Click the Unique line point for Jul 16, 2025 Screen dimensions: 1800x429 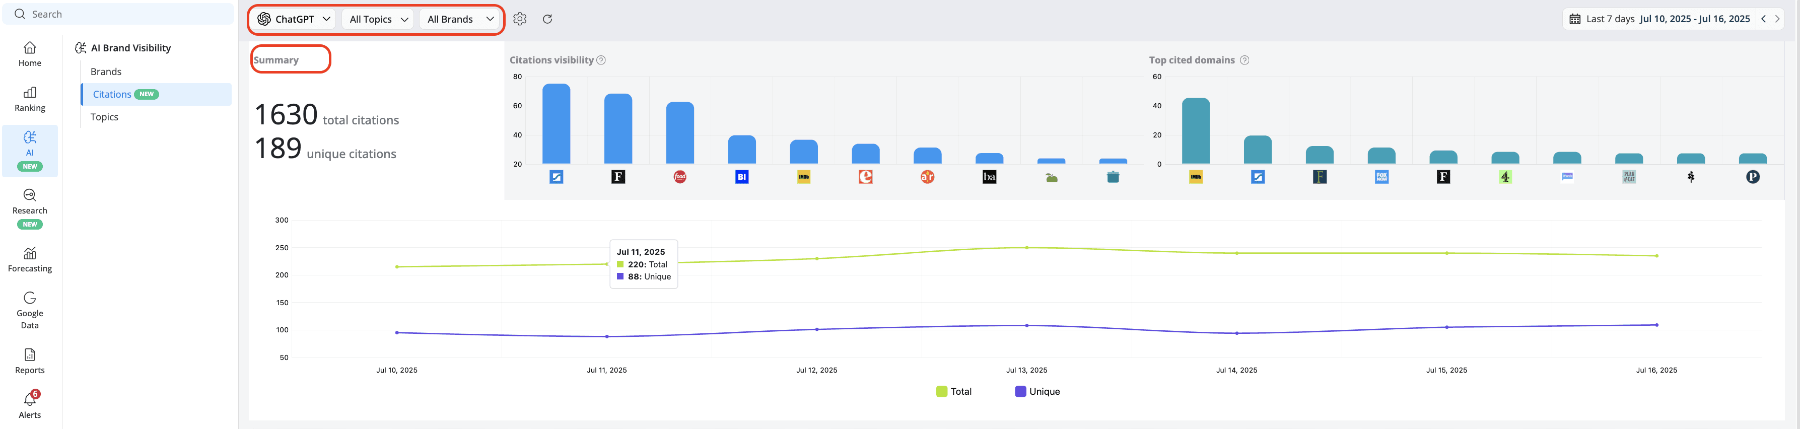1657,325
